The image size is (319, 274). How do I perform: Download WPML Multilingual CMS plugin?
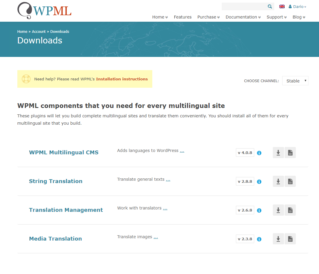click(278, 153)
